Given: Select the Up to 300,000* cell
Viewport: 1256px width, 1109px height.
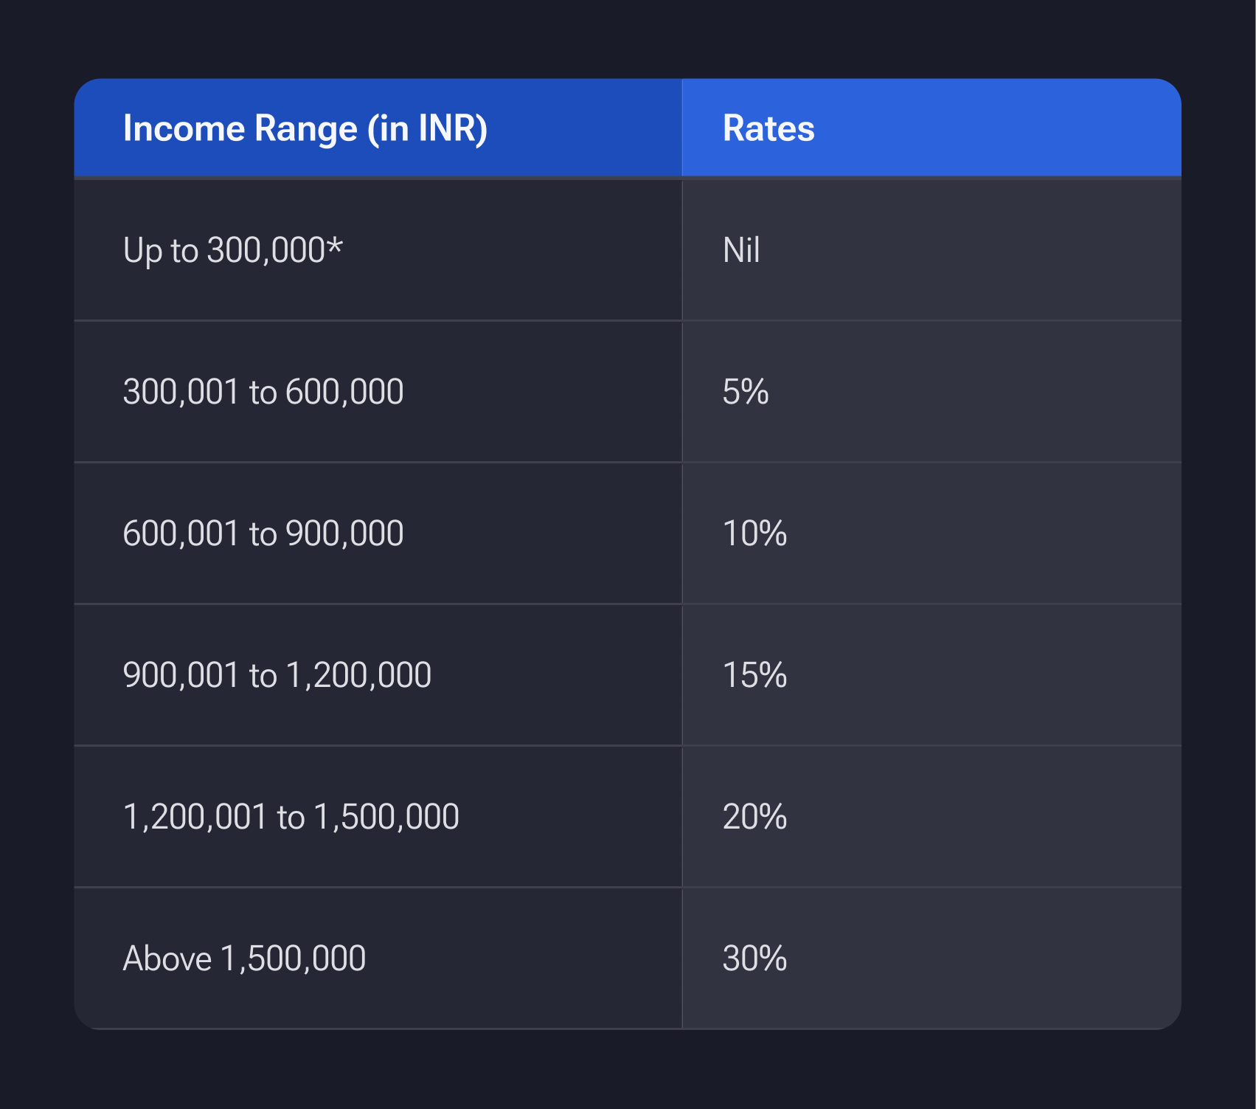Looking at the screenshot, I should pyautogui.click(x=232, y=250).
